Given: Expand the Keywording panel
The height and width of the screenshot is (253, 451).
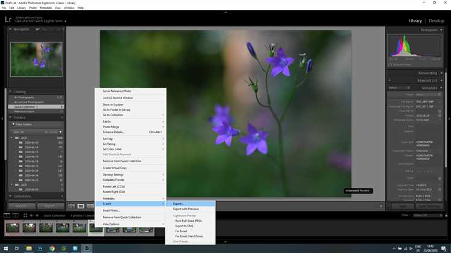Looking at the screenshot, I should pyautogui.click(x=441, y=73).
